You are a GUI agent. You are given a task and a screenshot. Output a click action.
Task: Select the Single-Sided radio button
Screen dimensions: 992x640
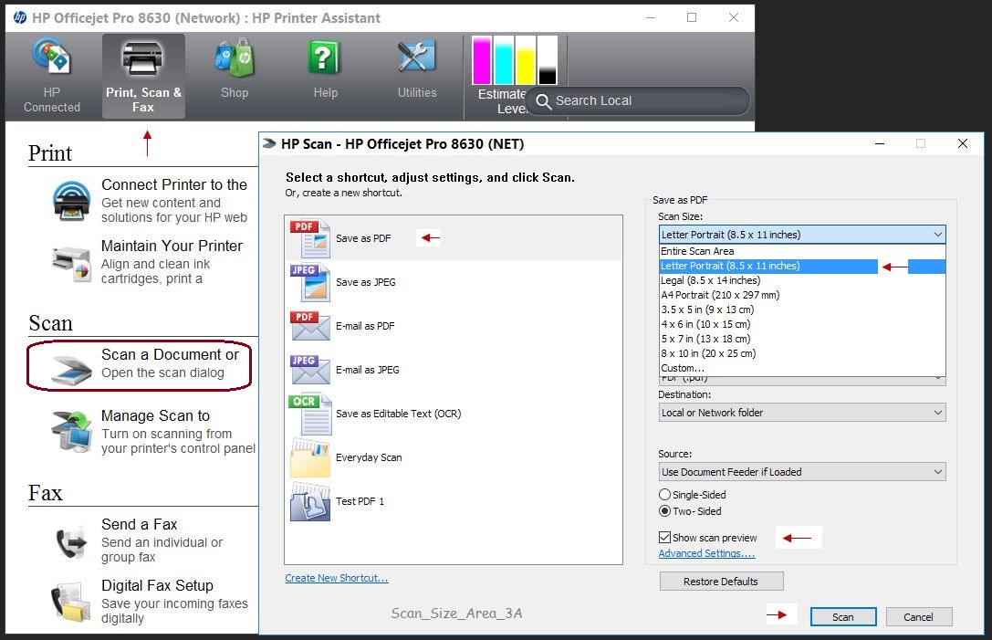pyautogui.click(x=665, y=495)
